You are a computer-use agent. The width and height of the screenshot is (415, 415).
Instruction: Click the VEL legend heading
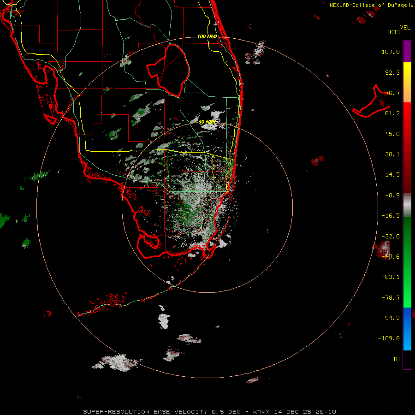(x=405, y=28)
